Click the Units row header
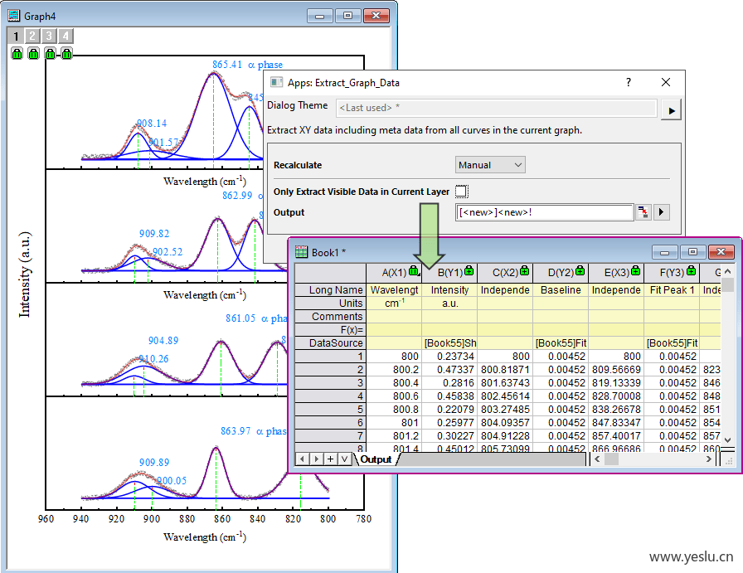Viewport: 743px width, 573px height. [x=330, y=303]
